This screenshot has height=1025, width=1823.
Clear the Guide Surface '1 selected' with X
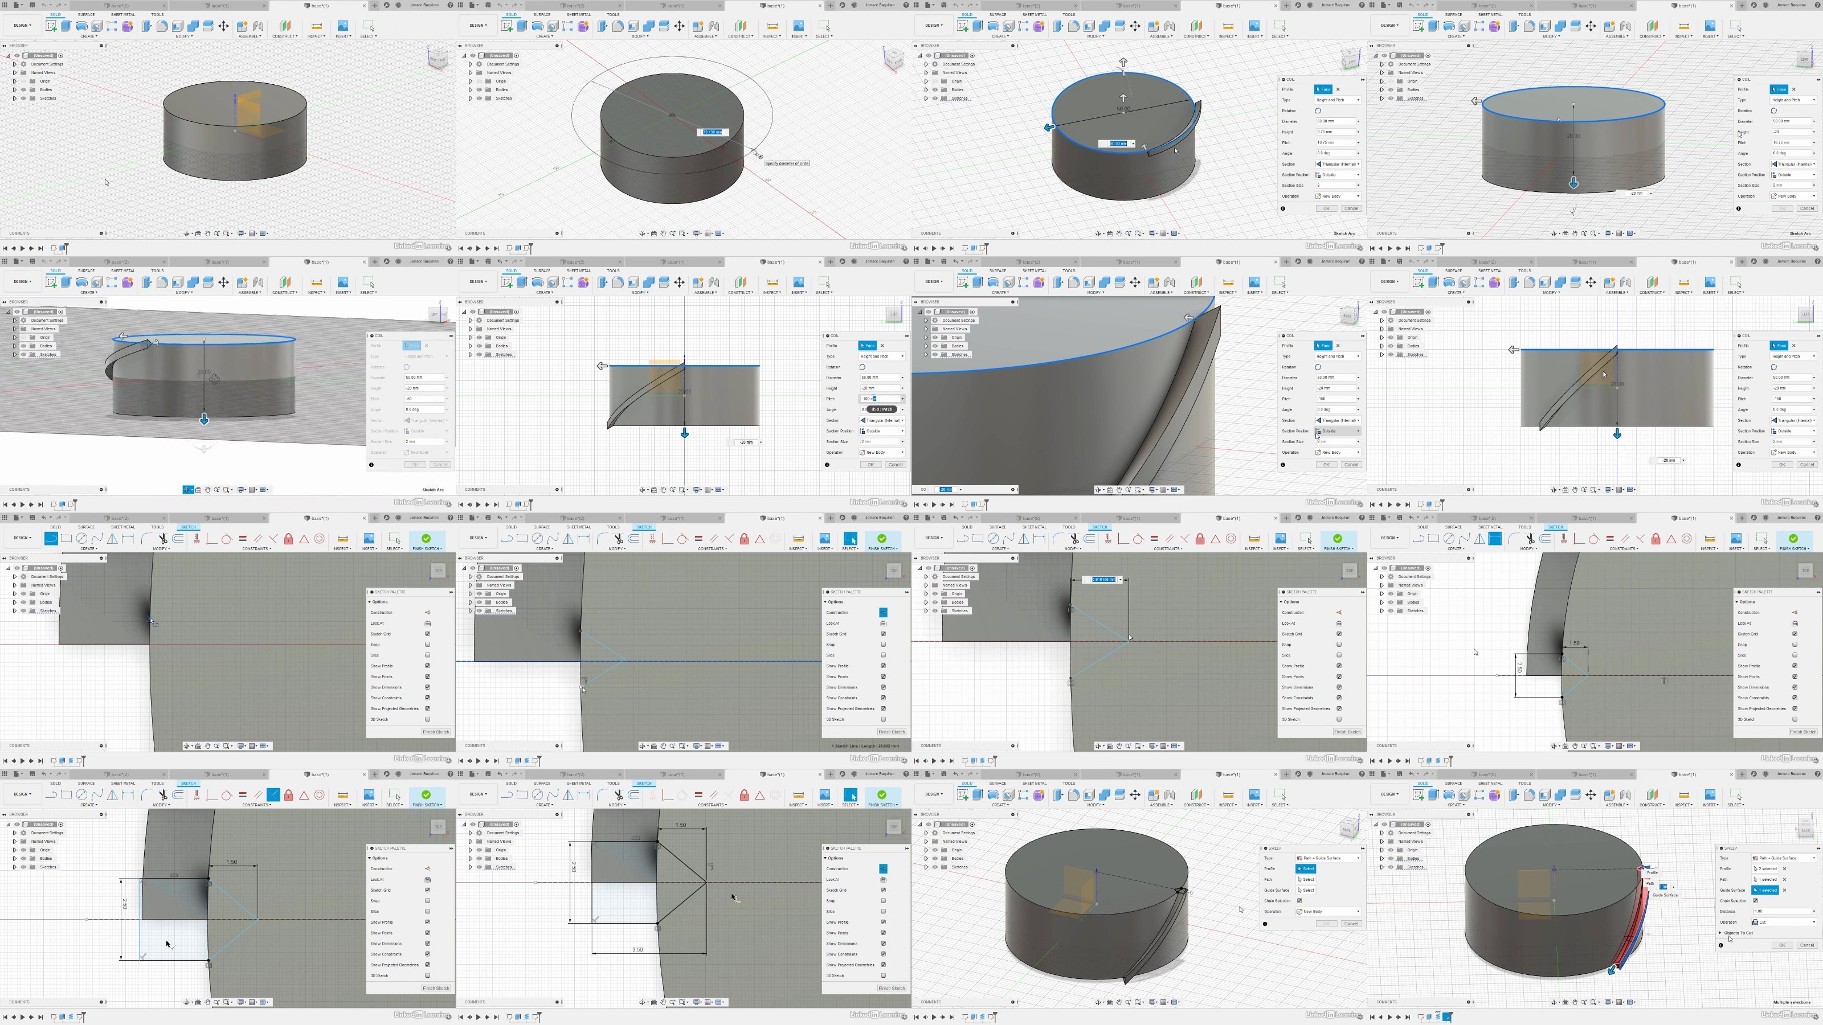tap(1784, 890)
